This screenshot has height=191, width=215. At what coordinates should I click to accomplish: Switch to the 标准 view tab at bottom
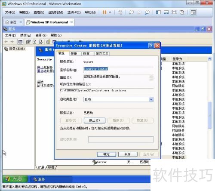(x=51, y=167)
